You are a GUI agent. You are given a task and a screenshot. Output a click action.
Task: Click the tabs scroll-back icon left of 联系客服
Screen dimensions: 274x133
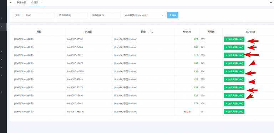click(x=11, y=2)
